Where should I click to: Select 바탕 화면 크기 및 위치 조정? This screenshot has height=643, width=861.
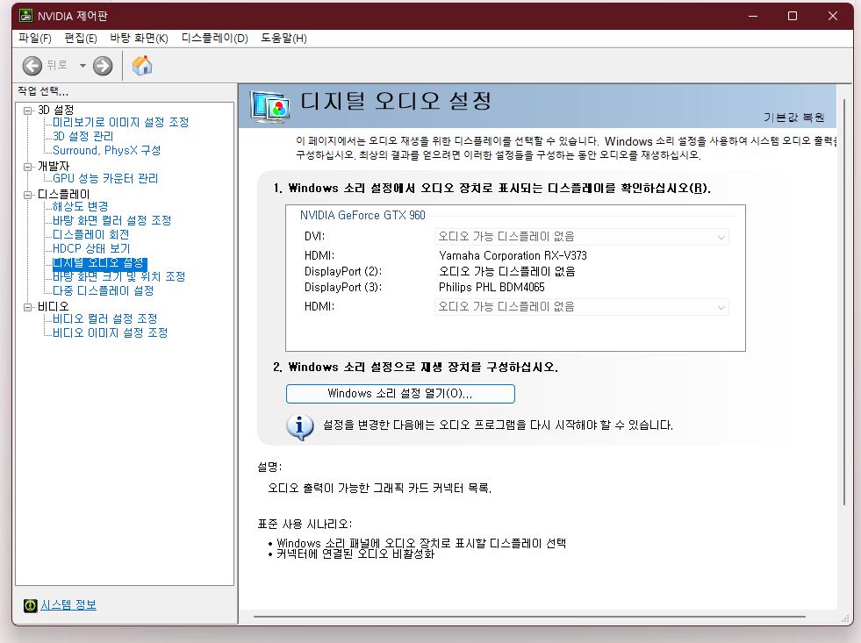[119, 276]
